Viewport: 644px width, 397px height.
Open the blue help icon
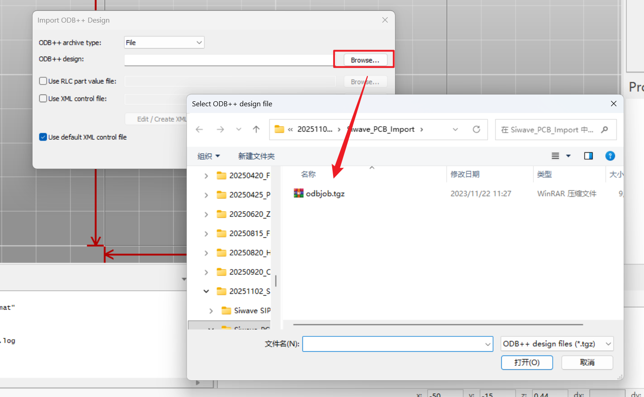[x=610, y=156]
